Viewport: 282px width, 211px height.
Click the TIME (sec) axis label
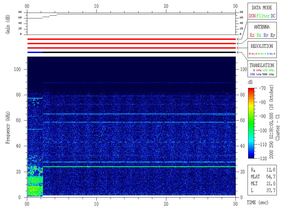pos(257,203)
